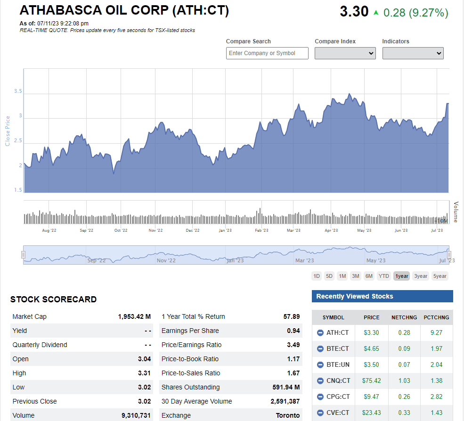Click the High price 3.31
This screenshot has height=421, width=464.
(x=145, y=373)
